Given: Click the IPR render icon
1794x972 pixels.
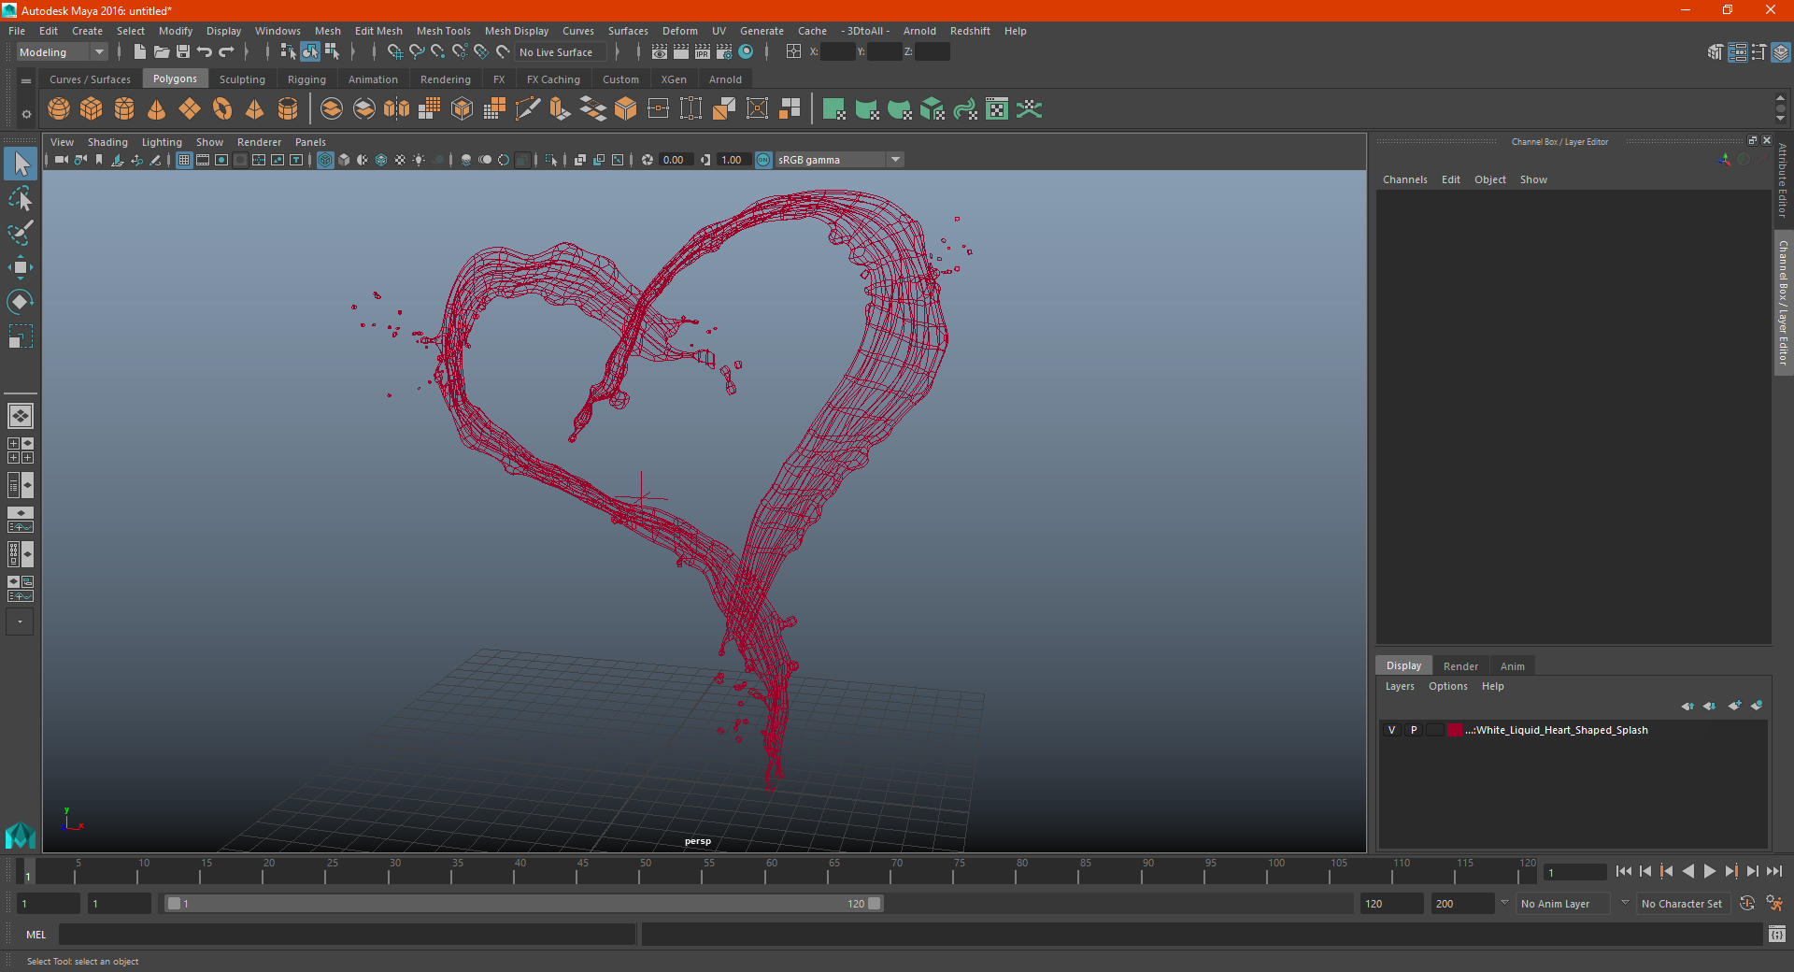Looking at the screenshot, I should coord(703,52).
